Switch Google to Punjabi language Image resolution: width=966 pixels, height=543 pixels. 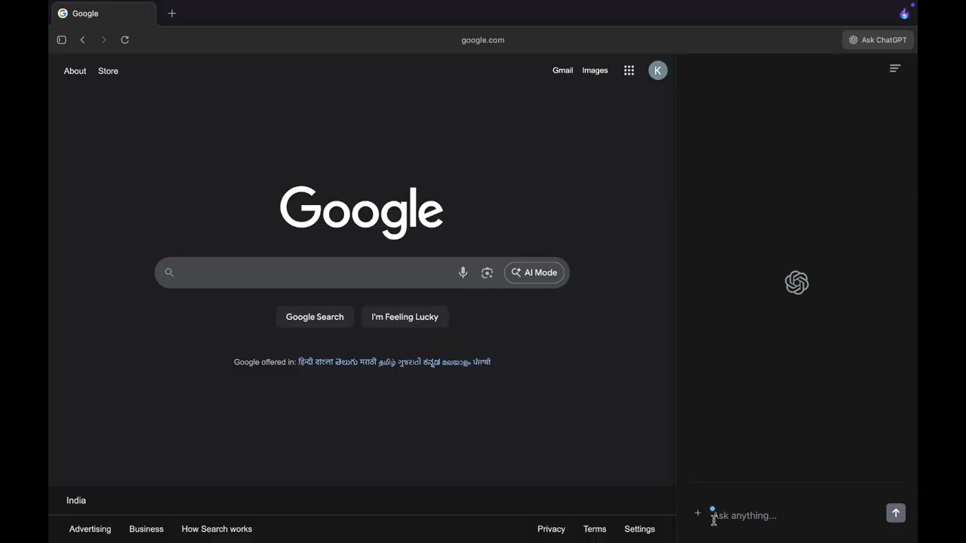tap(482, 362)
